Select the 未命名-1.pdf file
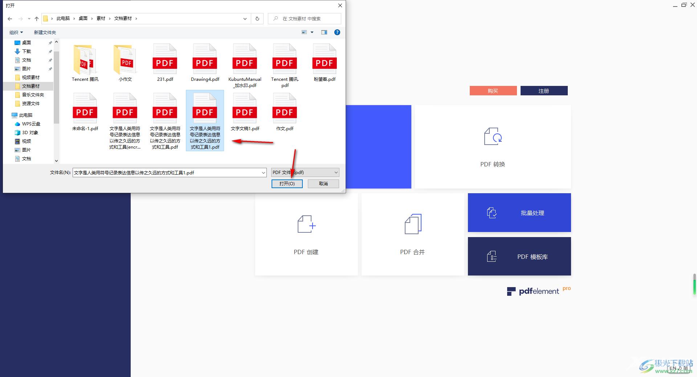 85,112
